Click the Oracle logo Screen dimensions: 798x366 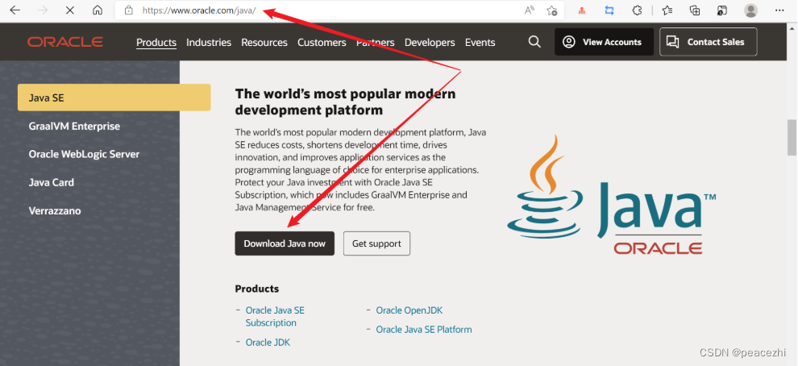pos(65,42)
